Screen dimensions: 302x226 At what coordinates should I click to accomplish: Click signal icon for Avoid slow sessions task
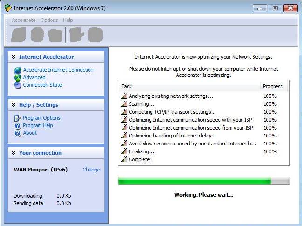tap(124, 143)
